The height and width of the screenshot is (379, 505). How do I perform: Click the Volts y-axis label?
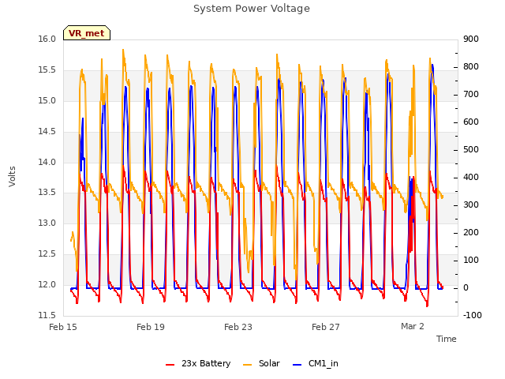click(x=12, y=177)
